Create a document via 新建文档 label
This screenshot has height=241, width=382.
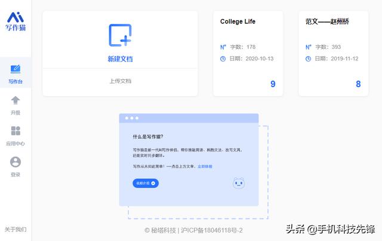pos(120,59)
